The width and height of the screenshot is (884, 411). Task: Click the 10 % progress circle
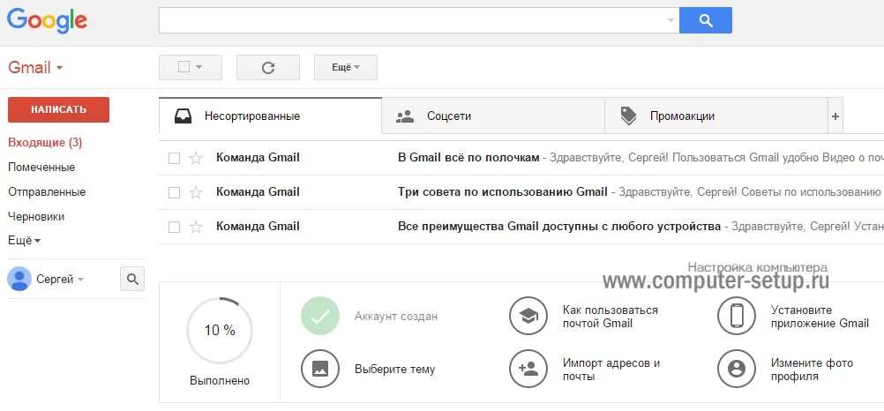(220, 331)
